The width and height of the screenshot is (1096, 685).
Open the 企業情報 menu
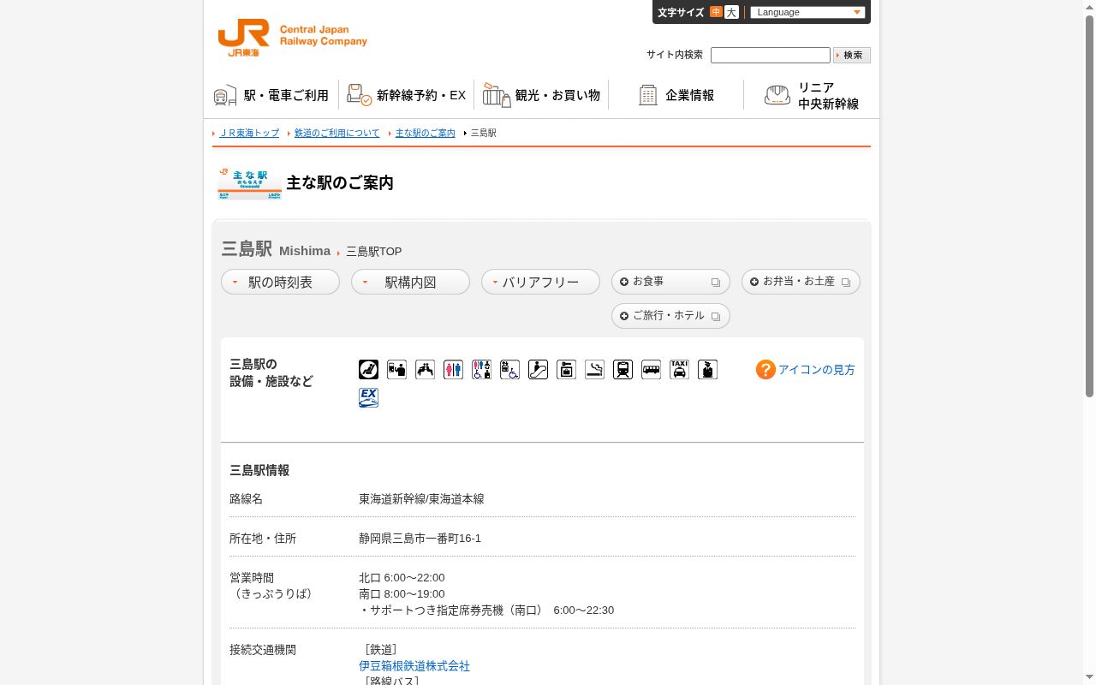pyautogui.click(x=676, y=95)
